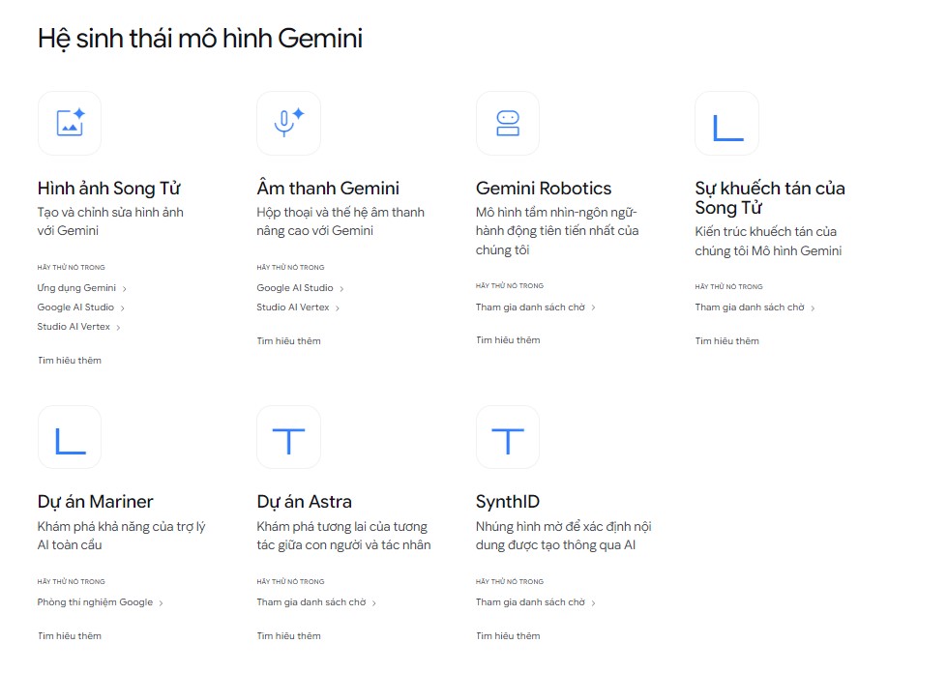This screenshot has height=673, width=947.
Task: Expand the Tham gia danh sách chờ chevron for Gemini Robotics
Action: pyautogui.click(x=595, y=306)
